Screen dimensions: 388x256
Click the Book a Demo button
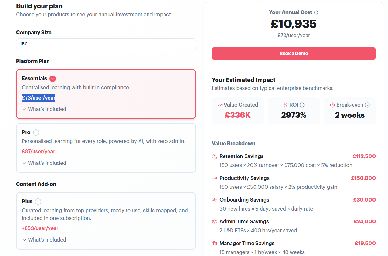coord(294,53)
